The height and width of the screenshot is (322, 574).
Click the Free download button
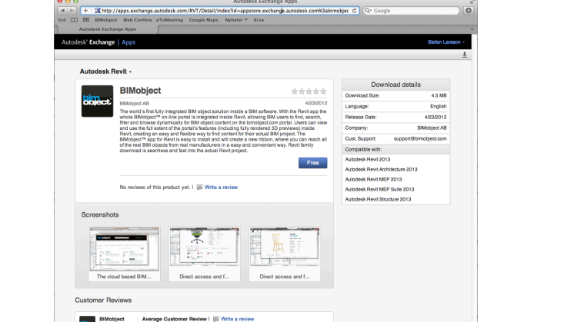tap(312, 163)
